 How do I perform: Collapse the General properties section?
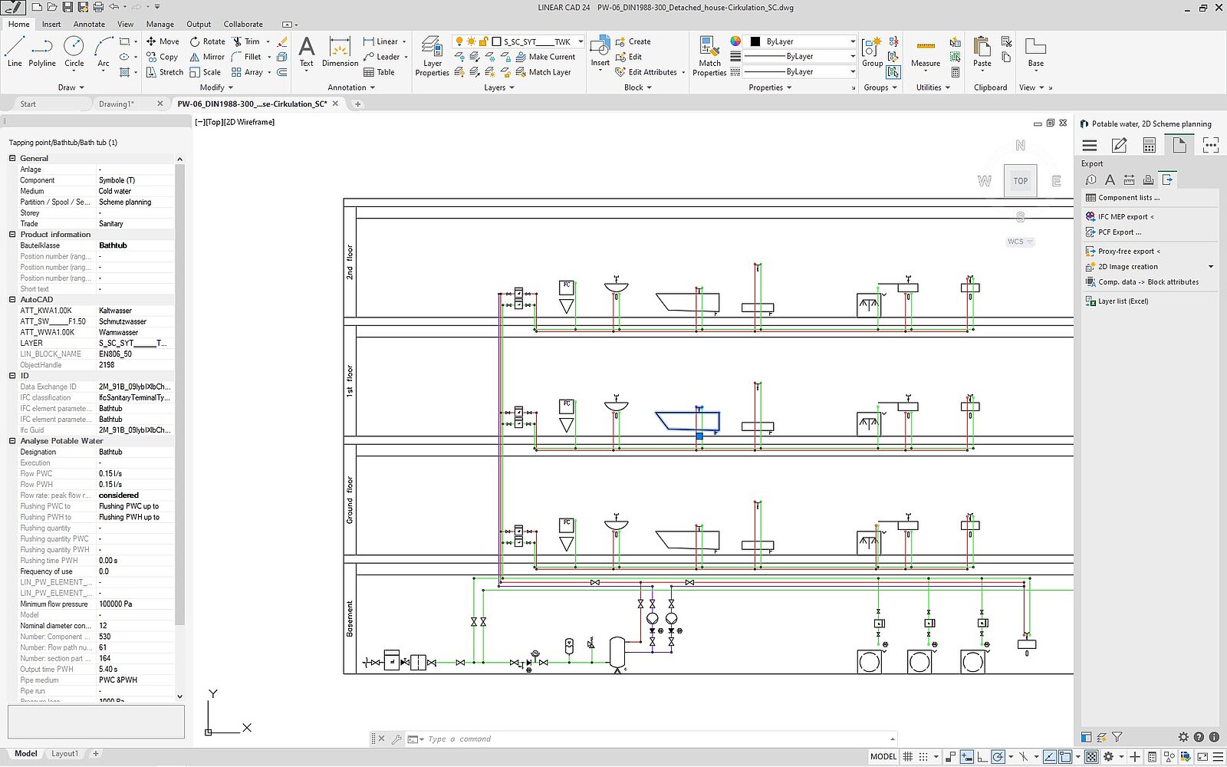(x=12, y=158)
